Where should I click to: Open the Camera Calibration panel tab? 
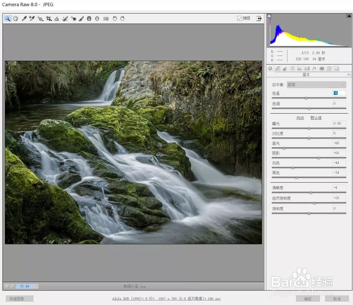click(322, 68)
